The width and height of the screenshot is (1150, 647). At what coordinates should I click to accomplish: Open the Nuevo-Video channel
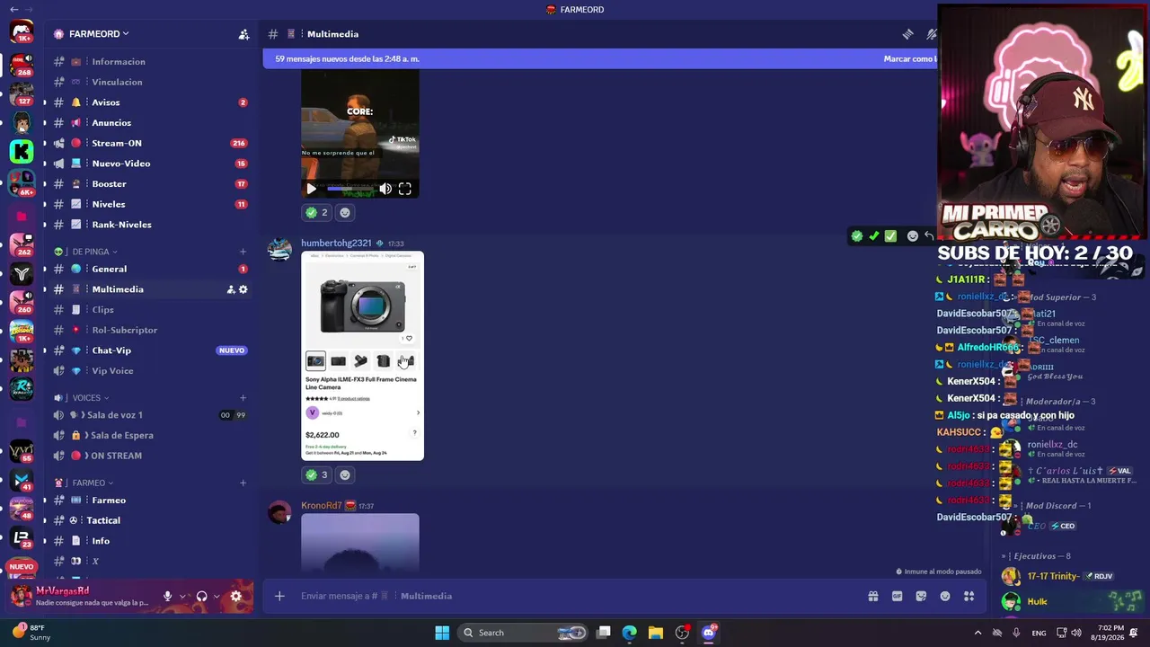(150, 164)
